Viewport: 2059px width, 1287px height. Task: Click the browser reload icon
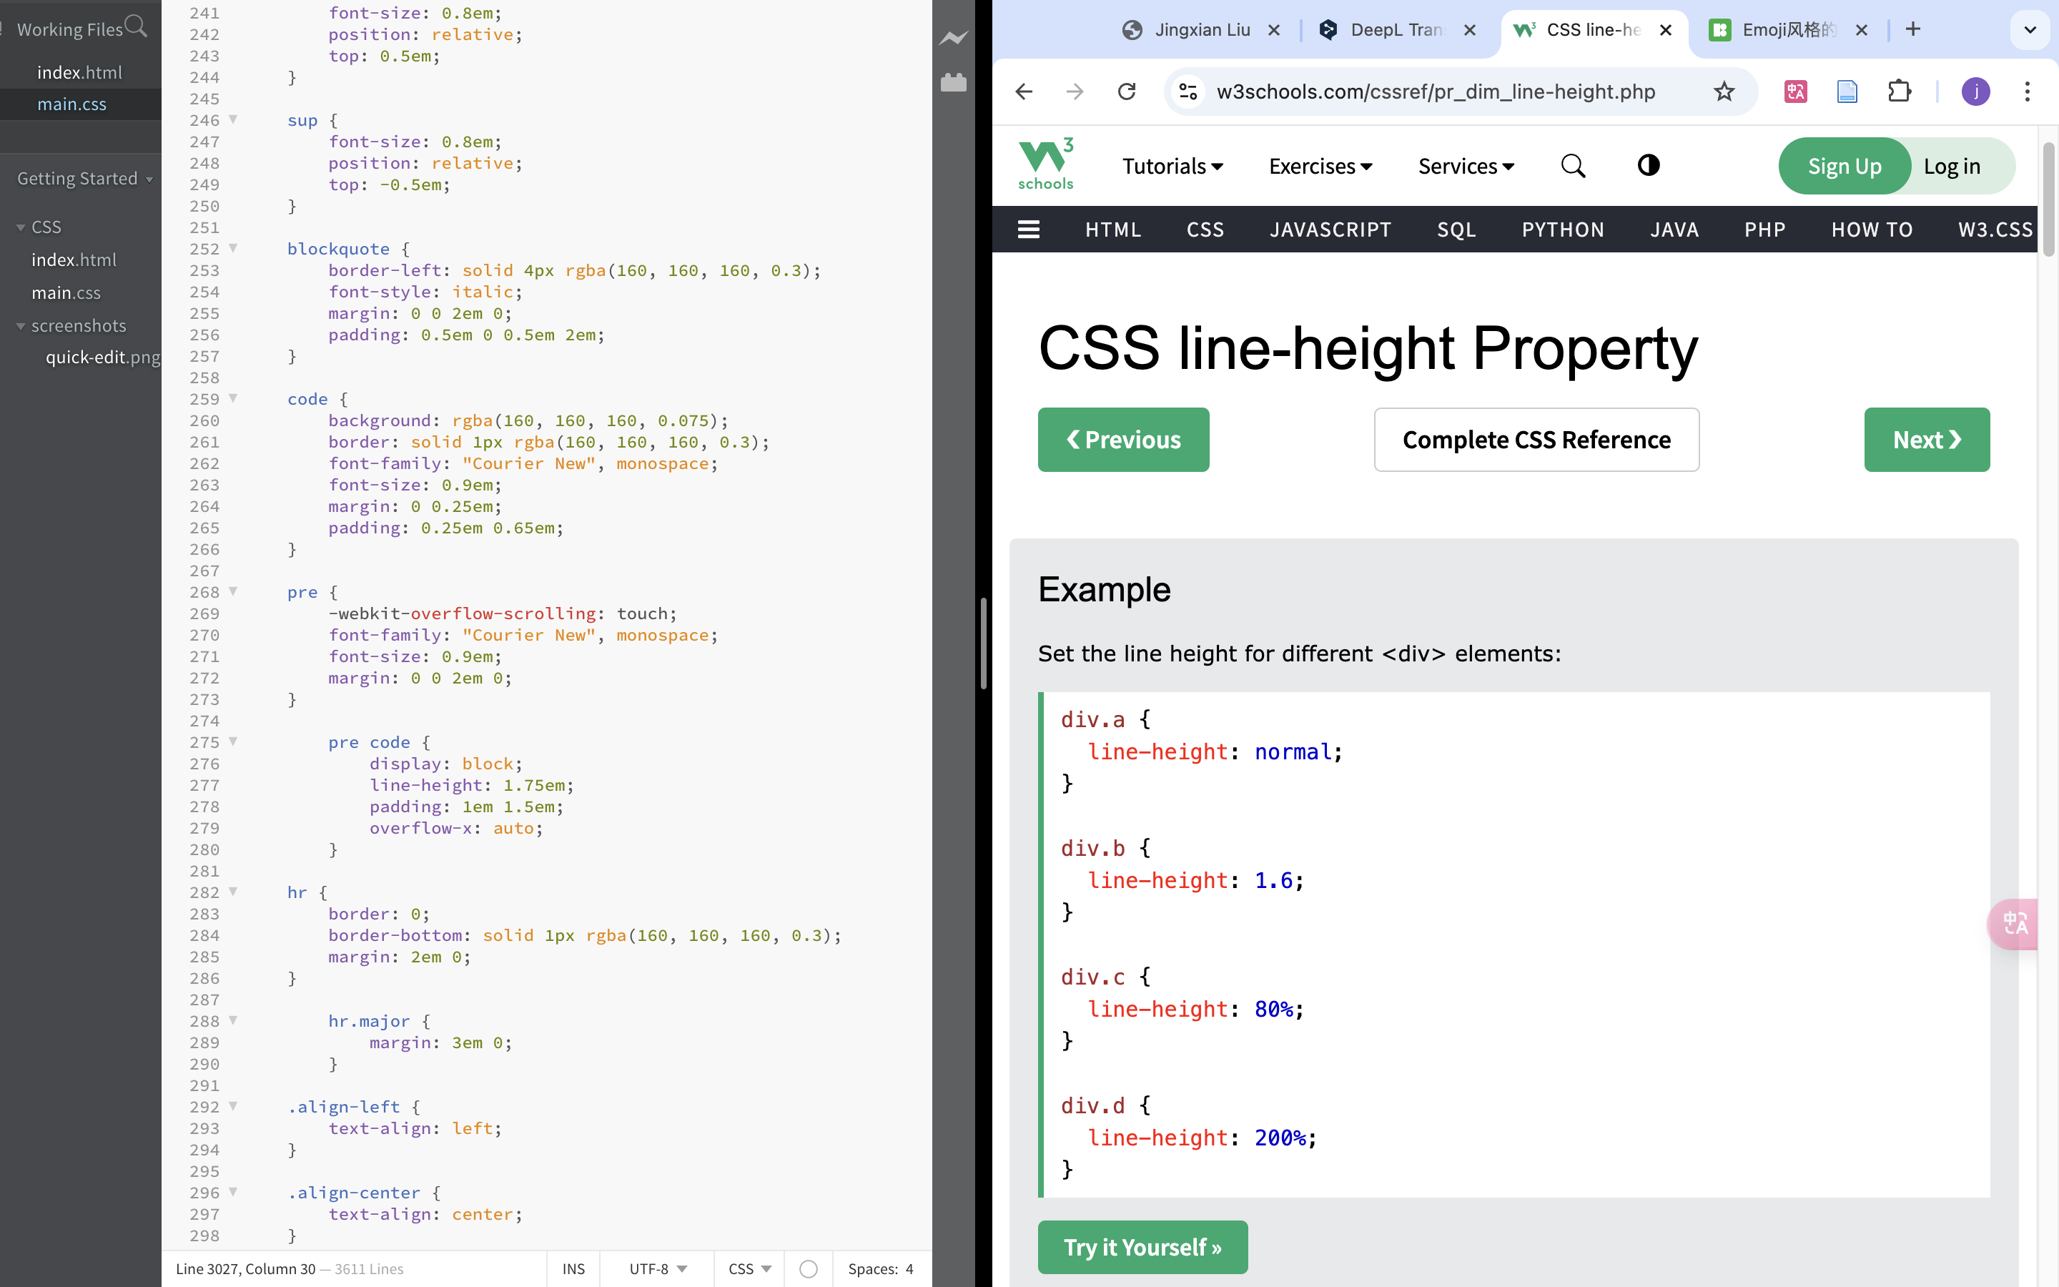tap(1127, 91)
